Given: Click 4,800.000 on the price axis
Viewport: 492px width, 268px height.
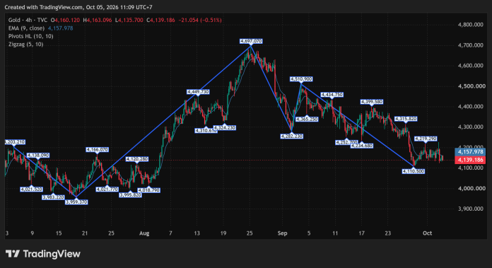Looking at the screenshot, I should (470, 25).
